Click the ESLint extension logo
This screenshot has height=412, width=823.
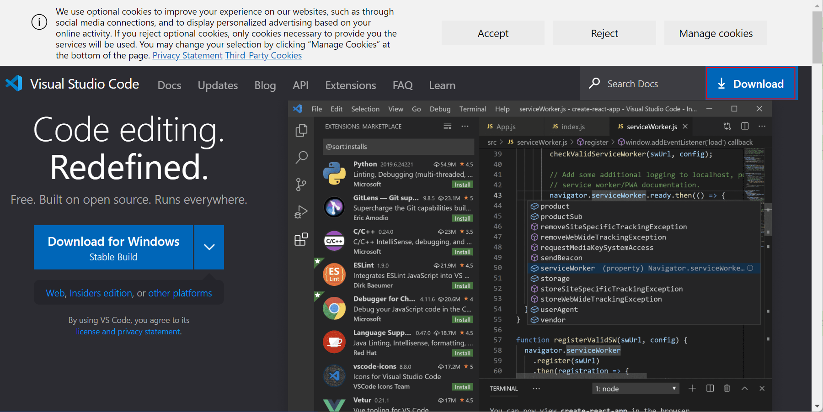click(x=334, y=275)
